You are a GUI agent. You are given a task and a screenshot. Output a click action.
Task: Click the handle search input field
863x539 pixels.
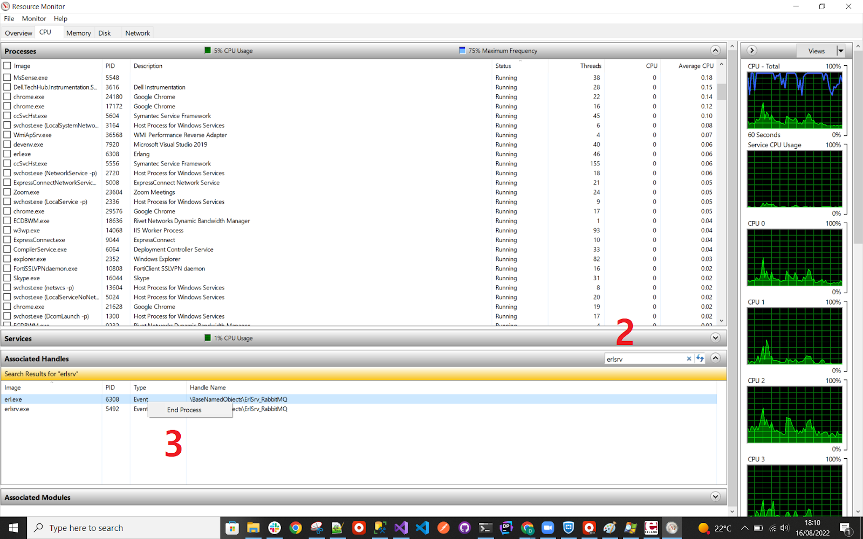click(x=645, y=358)
